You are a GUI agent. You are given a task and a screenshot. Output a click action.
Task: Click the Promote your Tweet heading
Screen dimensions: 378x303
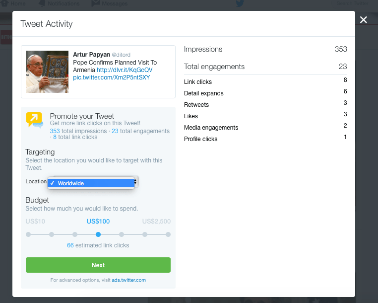(x=82, y=116)
